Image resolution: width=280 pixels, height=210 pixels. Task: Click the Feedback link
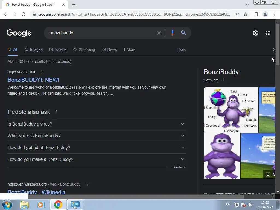pos(179,167)
